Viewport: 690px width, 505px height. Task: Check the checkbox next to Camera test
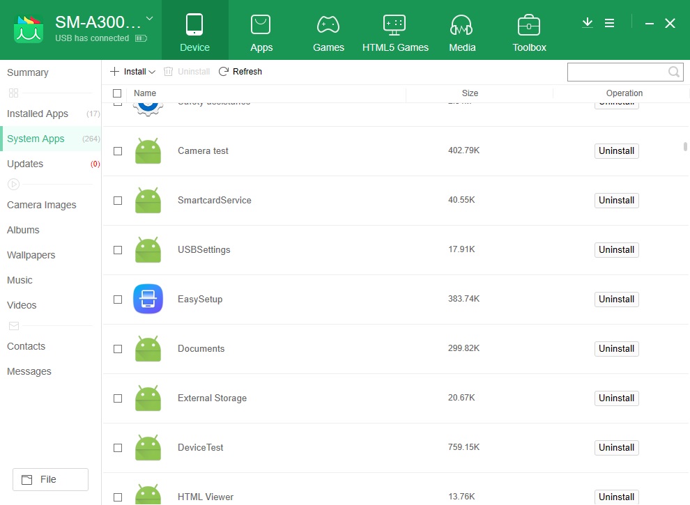coord(117,151)
